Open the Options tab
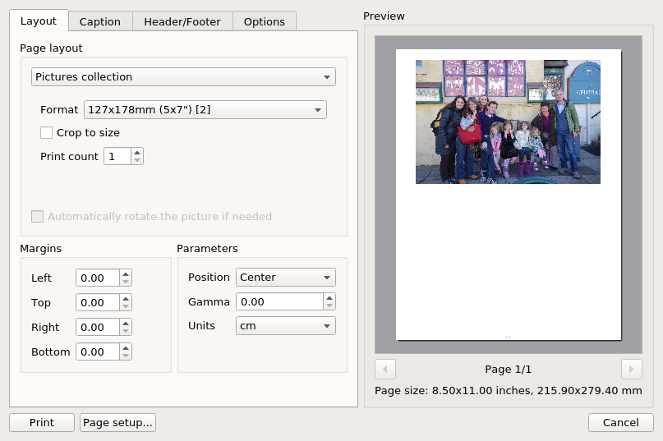663x441 pixels. (265, 21)
